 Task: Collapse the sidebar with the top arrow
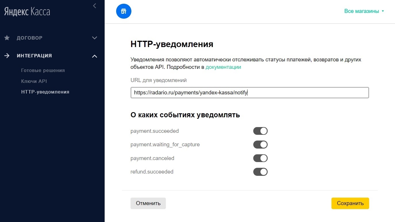(x=95, y=6)
